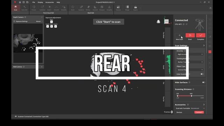Open the Help menu
The height and width of the screenshot is (126, 224).
point(58,2)
